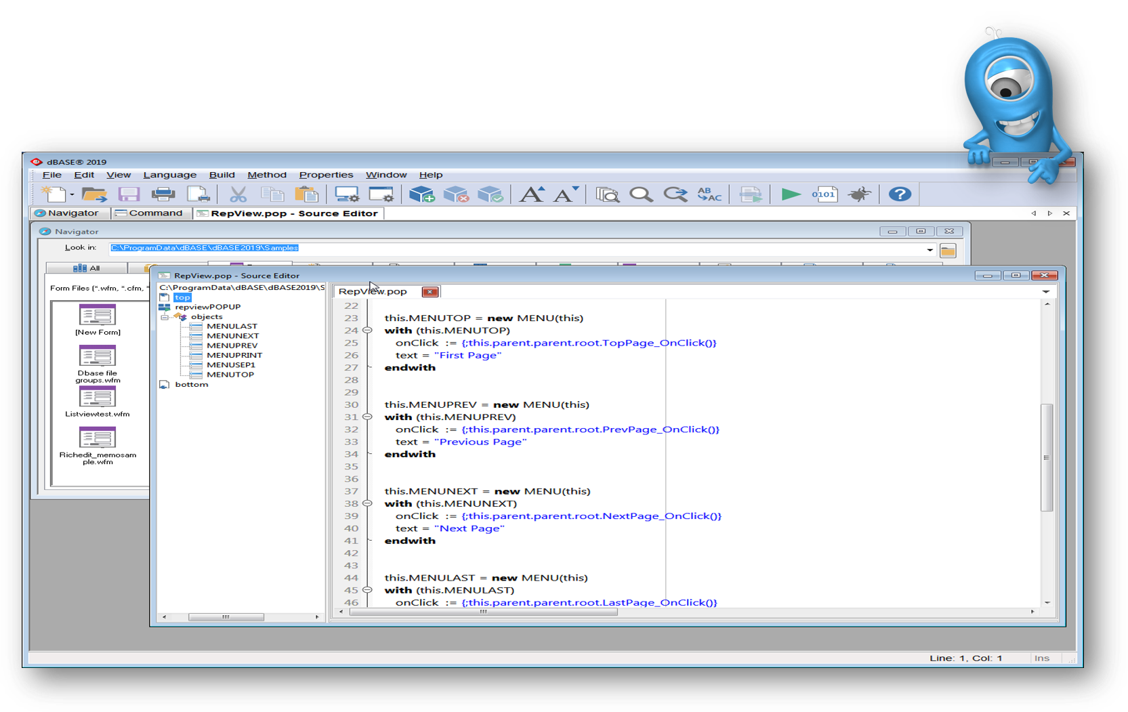Viewport: 1128px width, 712px height.
Task: Open search with the magnifier icon
Action: pos(641,194)
